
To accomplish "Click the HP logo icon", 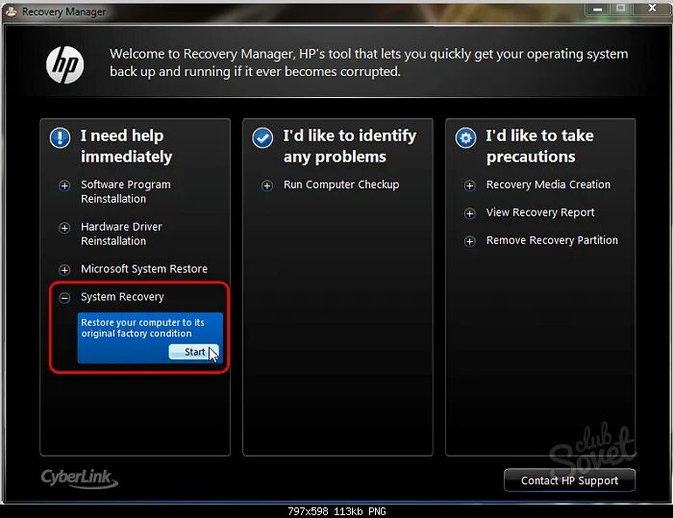I will tap(64, 64).
